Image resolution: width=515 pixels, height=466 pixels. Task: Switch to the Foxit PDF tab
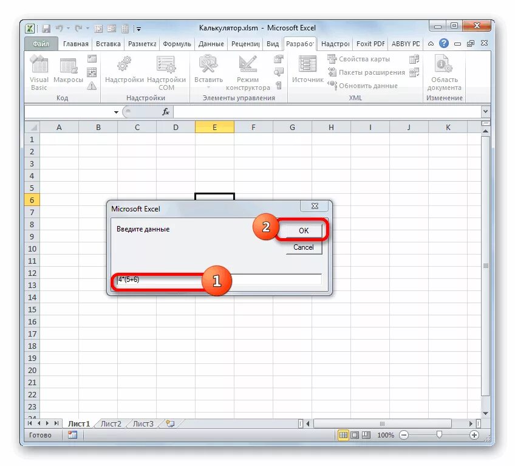(x=370, y=44)
